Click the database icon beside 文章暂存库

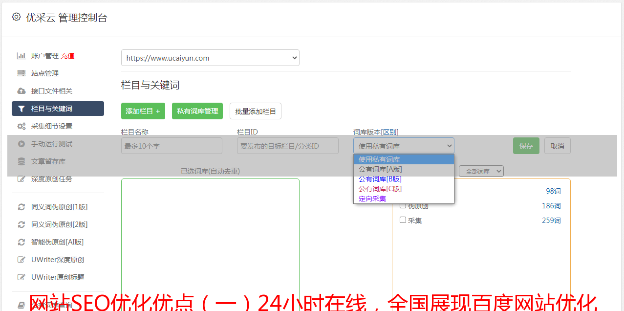coord(22,161)
